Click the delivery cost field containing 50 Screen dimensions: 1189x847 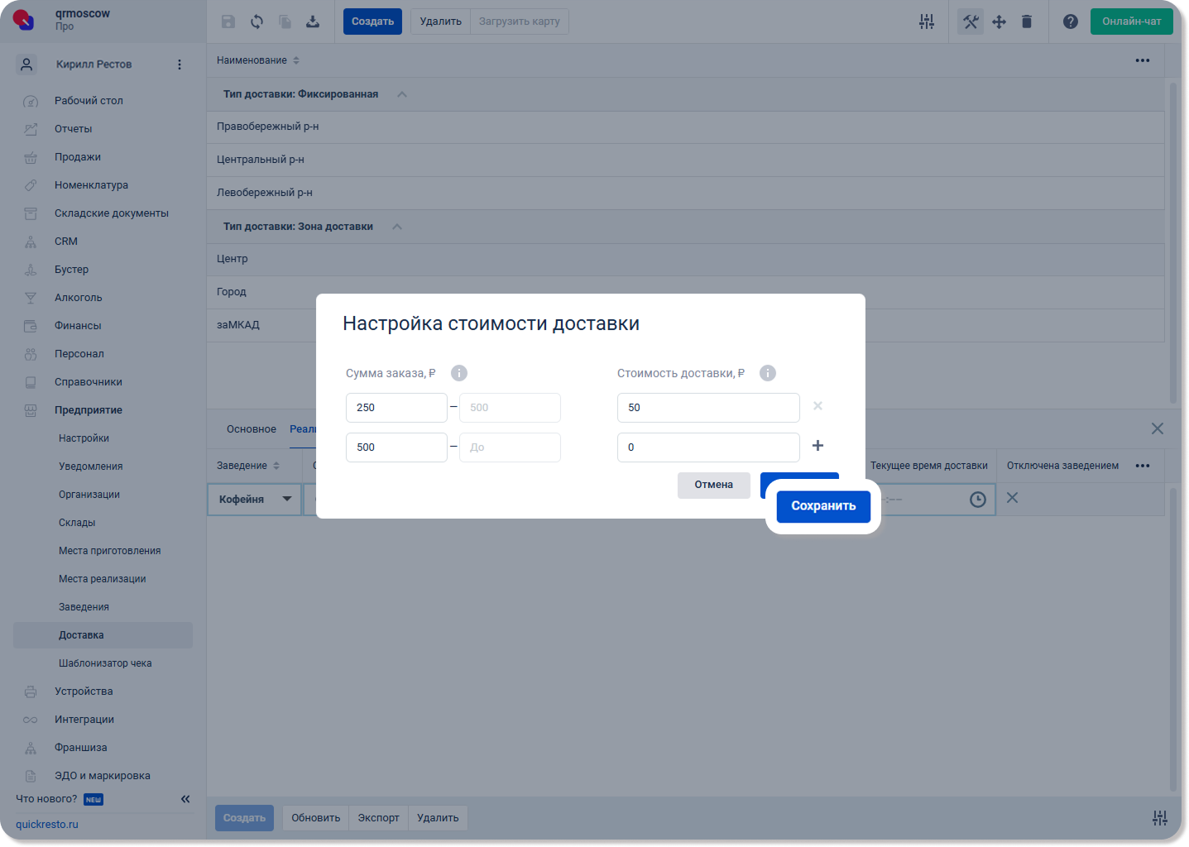tap(708, 408)
